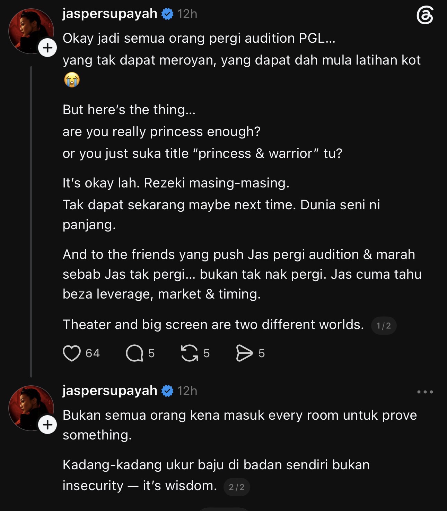
Task: Like the first jaspersupayah post
Action: (72, 353)
